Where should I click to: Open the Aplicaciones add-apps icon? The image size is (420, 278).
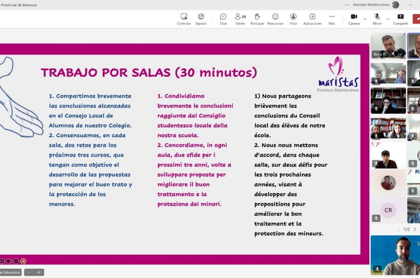coord(312,19)
